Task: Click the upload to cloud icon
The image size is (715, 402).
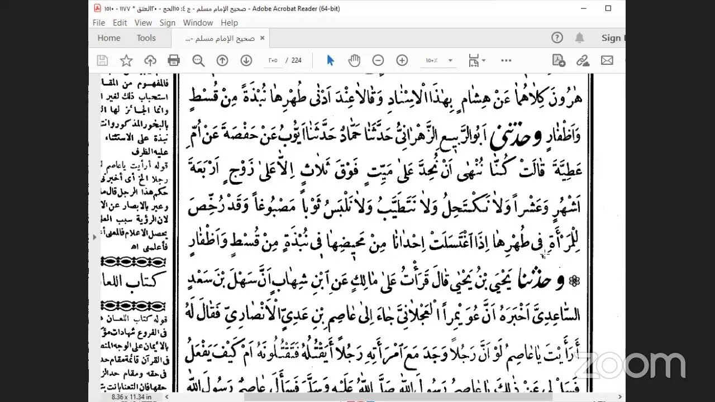Action: click(150, 60)
